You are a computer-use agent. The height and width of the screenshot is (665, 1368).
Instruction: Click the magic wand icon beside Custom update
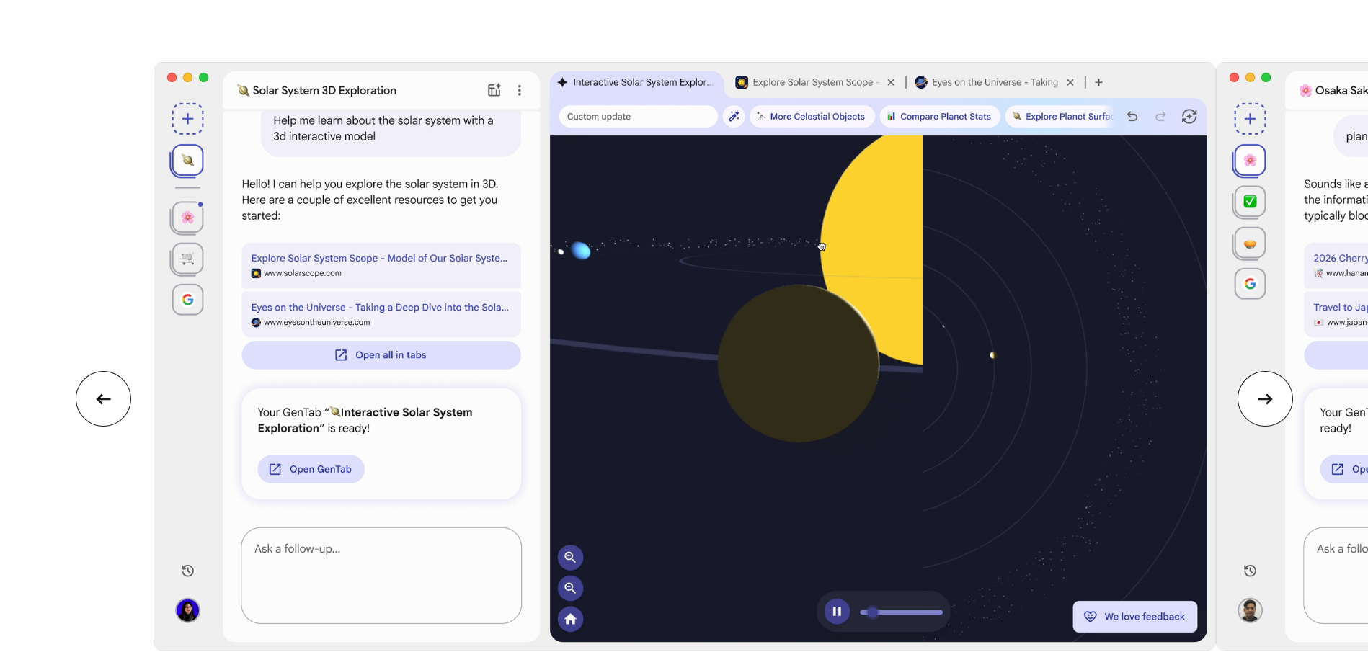734,116
